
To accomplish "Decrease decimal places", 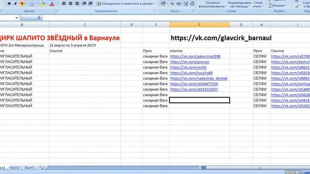I will pyautogui.click(x=192, y=3).
